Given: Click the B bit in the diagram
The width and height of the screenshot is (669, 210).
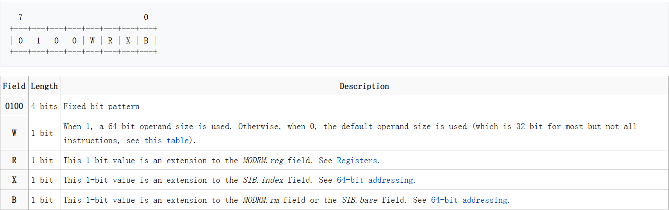Looking at the screenshot, I should pos(146,40).
